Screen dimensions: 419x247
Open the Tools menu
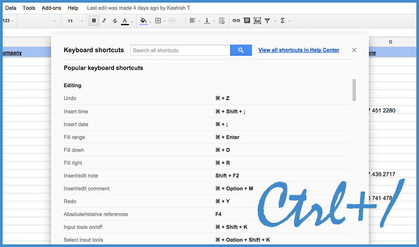29,8
